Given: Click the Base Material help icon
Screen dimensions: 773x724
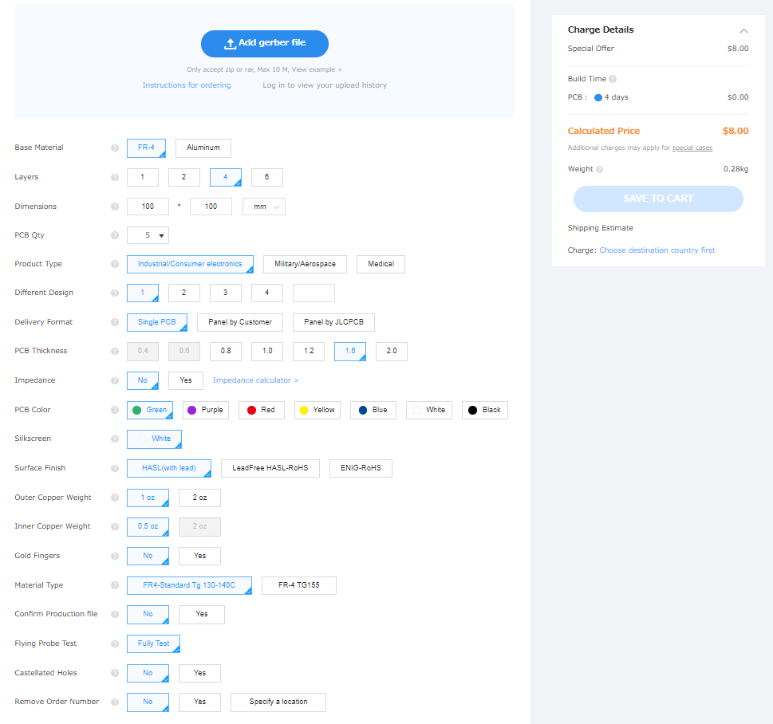Looking at the screenshot, I should tap(115, 148).
